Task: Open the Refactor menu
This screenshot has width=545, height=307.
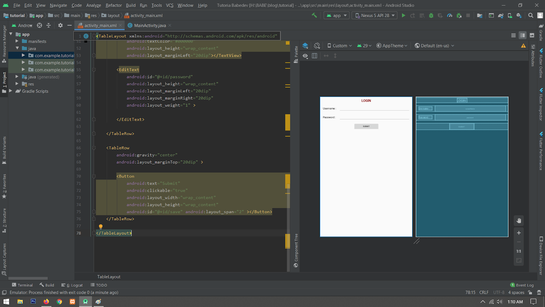Action: [113, 5]
